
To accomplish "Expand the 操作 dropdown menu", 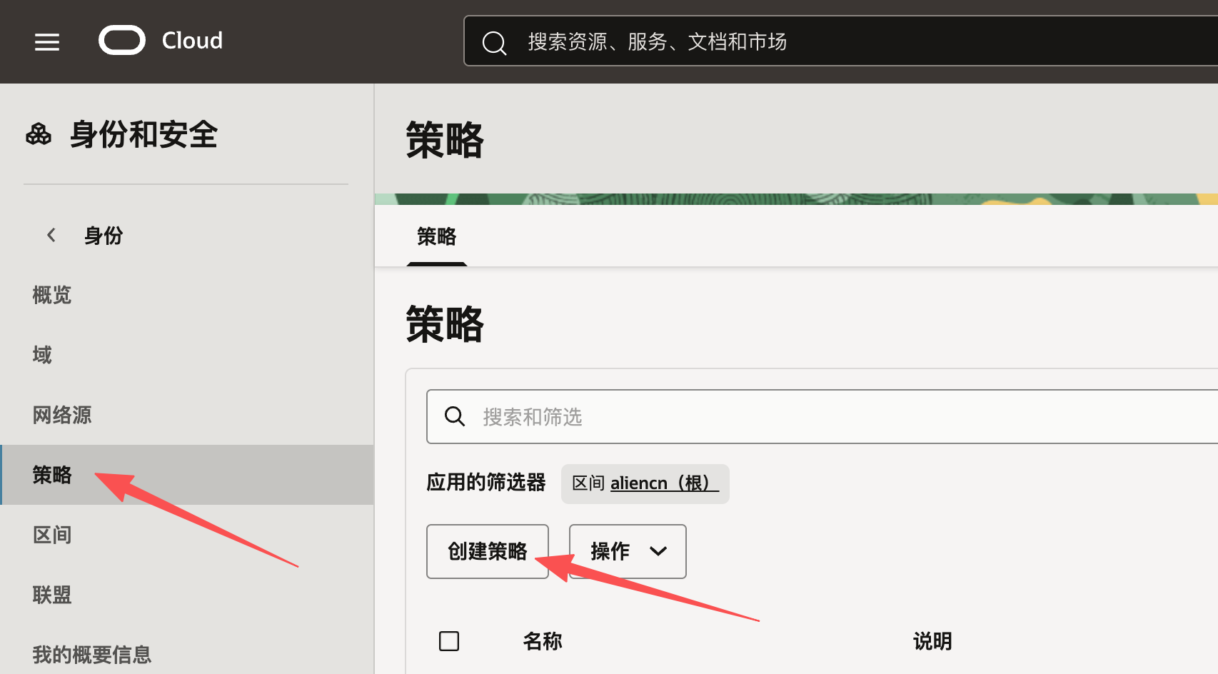I will [628, 551].
